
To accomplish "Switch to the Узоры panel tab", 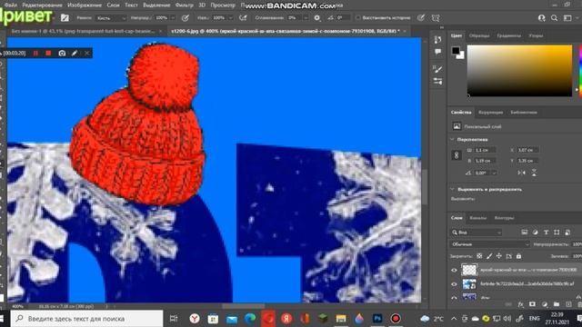I will point(536,35).
